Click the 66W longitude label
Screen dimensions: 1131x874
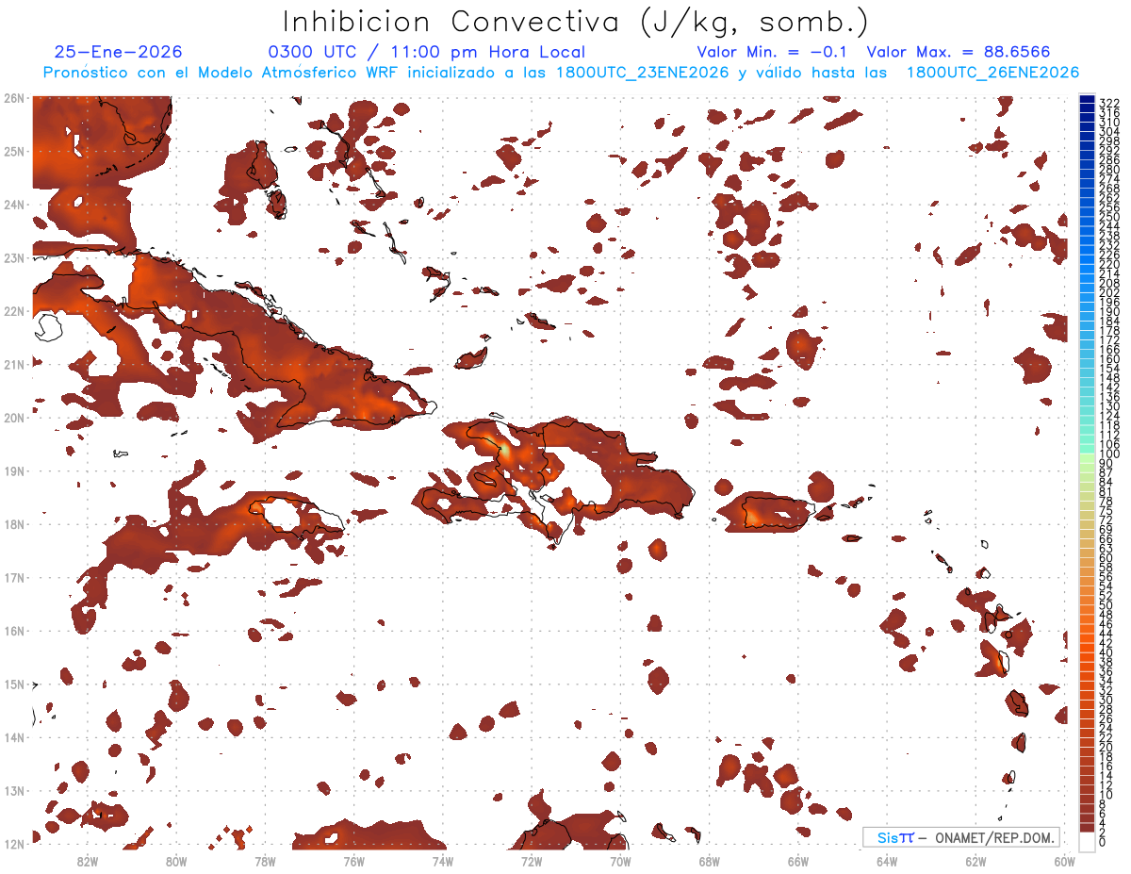click(x=798, y=860)
